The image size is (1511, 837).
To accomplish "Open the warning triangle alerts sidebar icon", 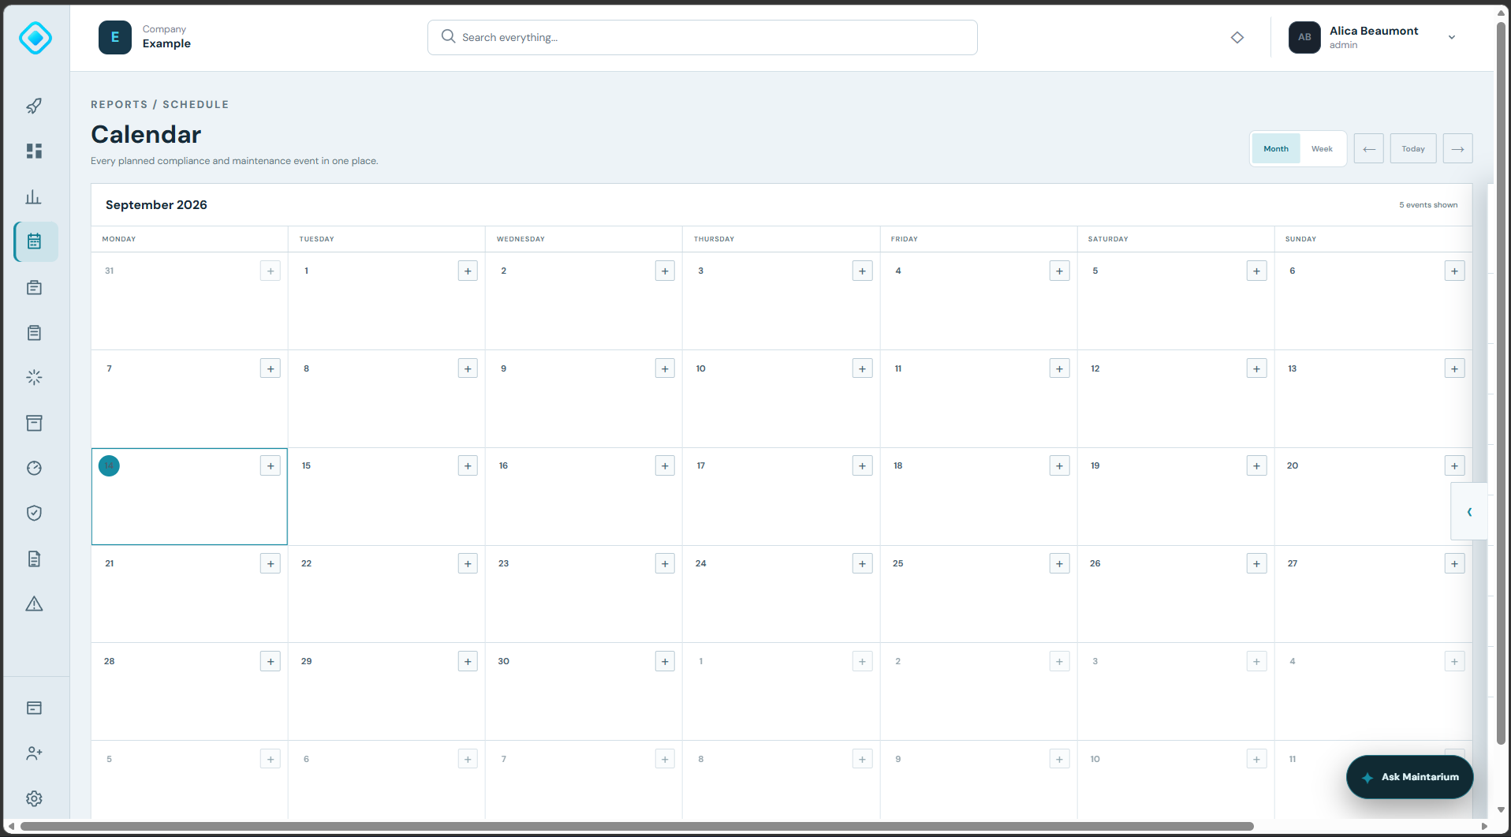I will tap(34, 604).
